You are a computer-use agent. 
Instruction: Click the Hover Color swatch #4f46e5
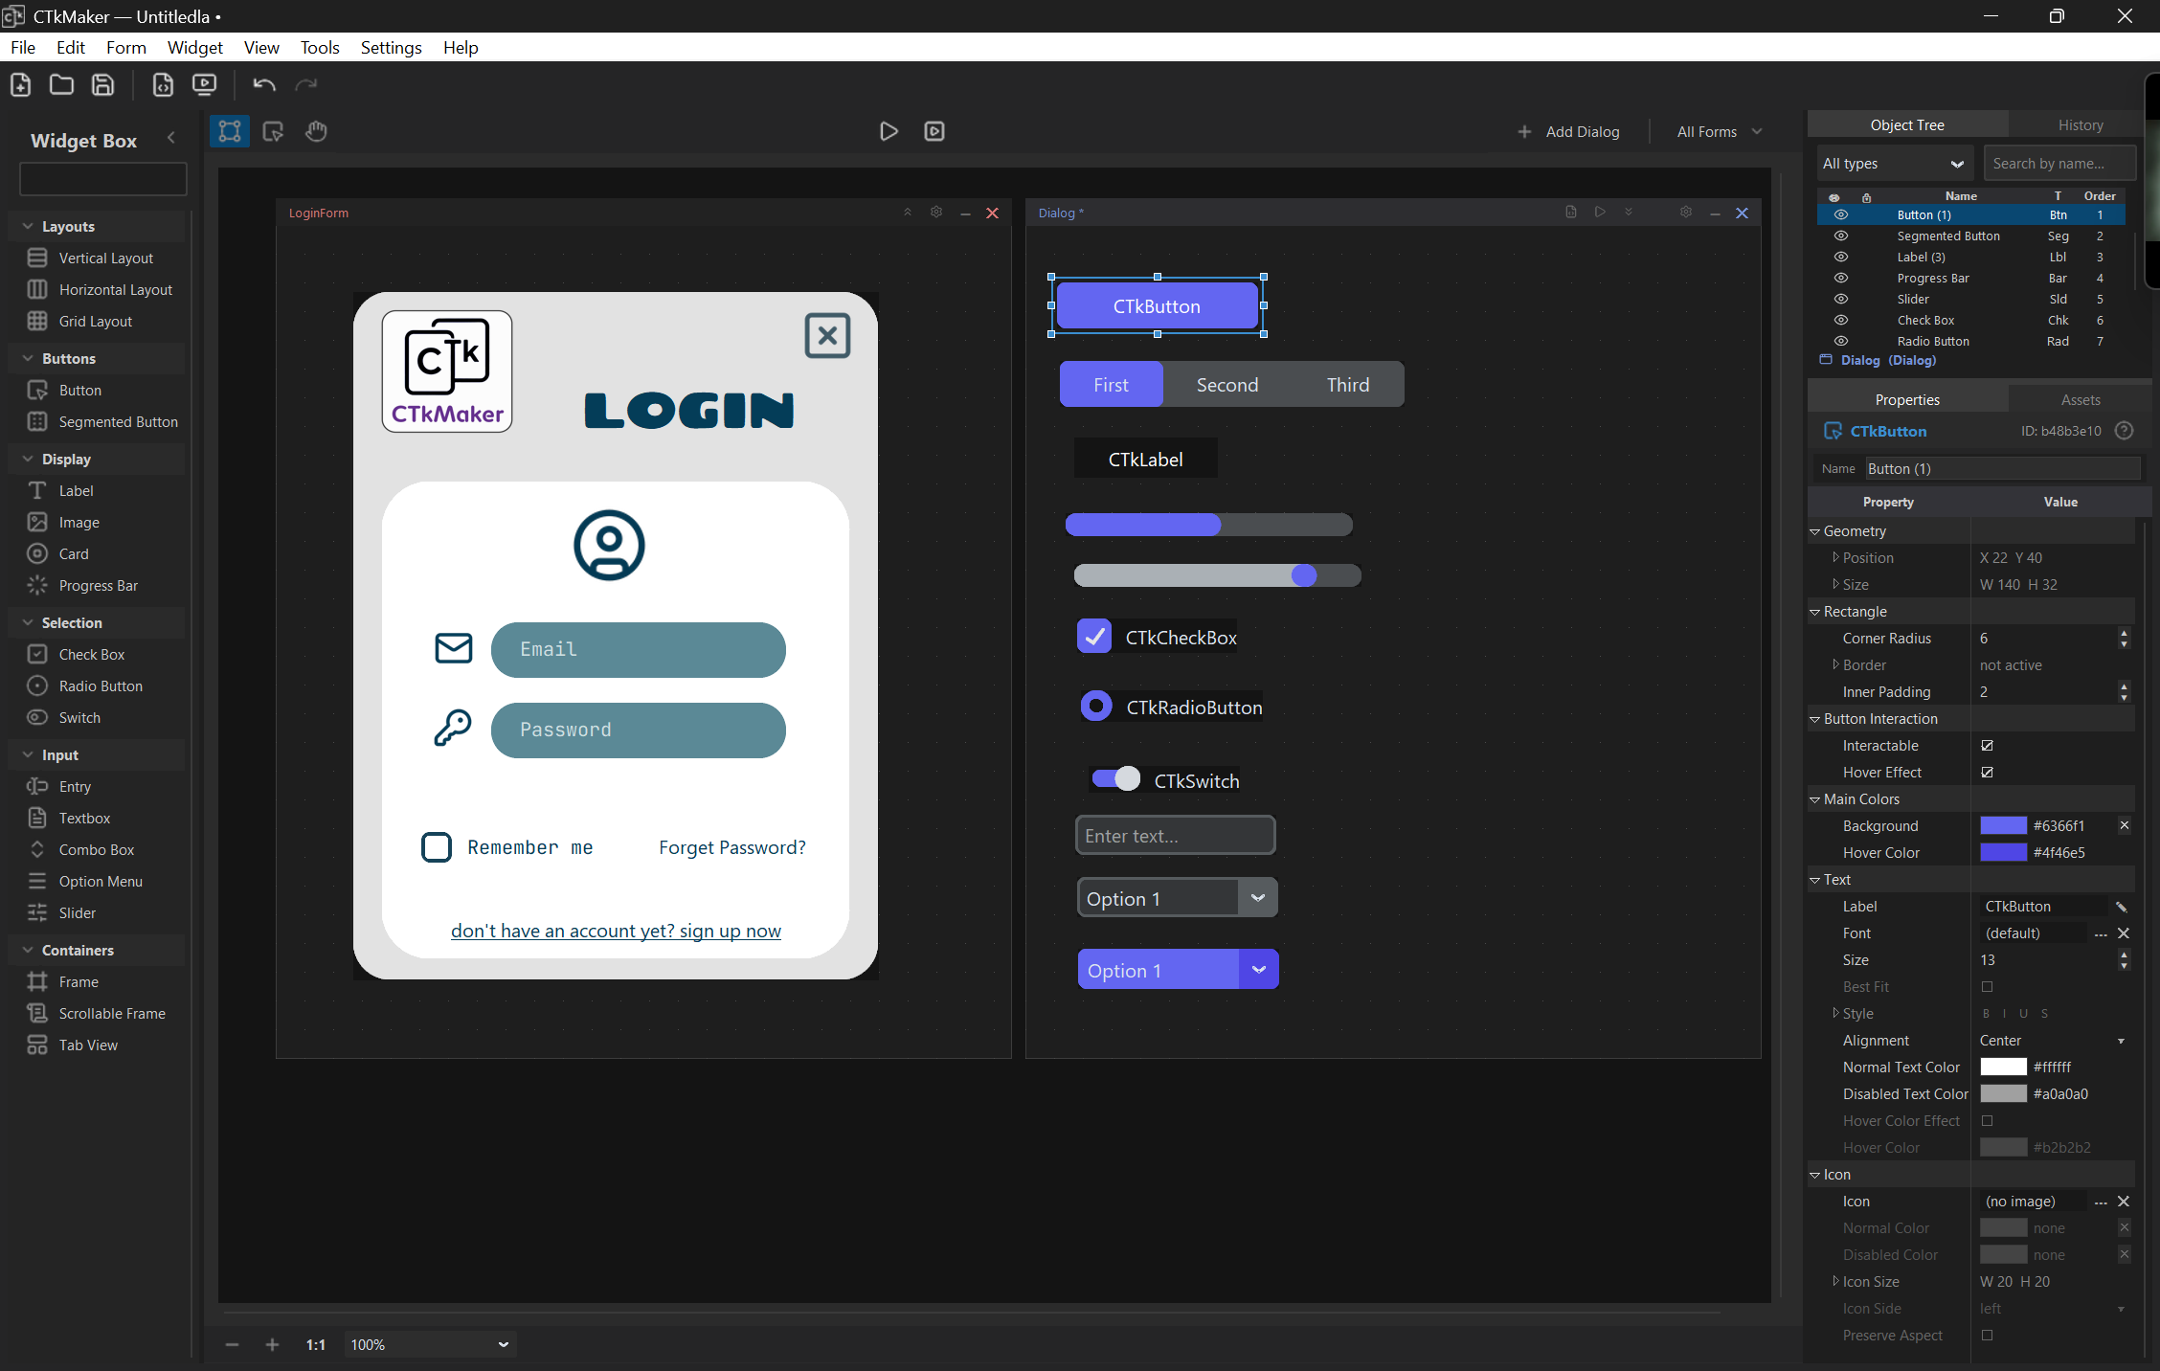[x=2003, y=852]
